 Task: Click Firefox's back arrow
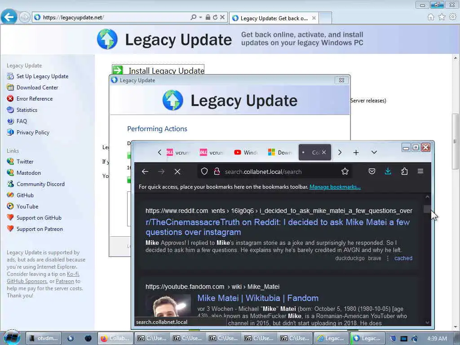click(145, 172)
